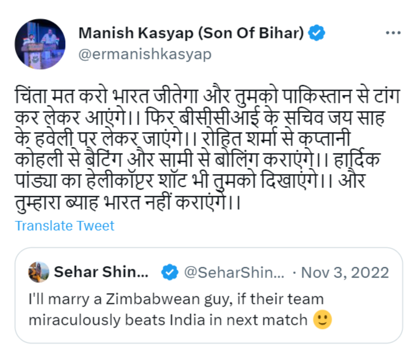Click the Hindi line starting with कर लेकर आएंगे
The height and width of the screenshot is (349, 419).
(200, 117)
